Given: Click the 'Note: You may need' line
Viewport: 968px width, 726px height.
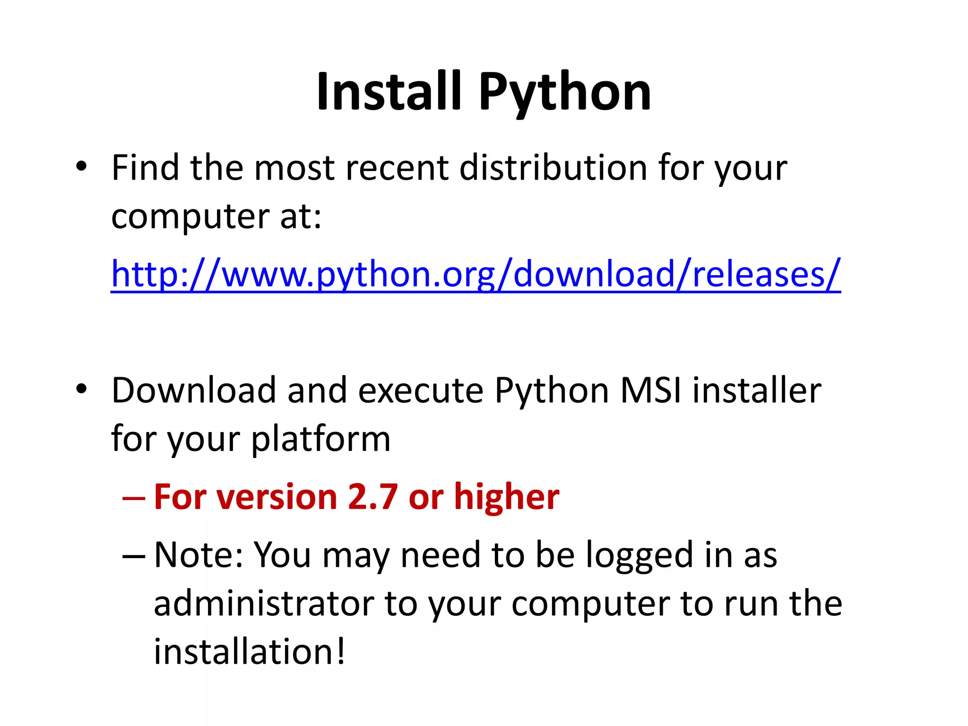Looking at the screenshot, I should pyautogui.click(x=466, y=554).
